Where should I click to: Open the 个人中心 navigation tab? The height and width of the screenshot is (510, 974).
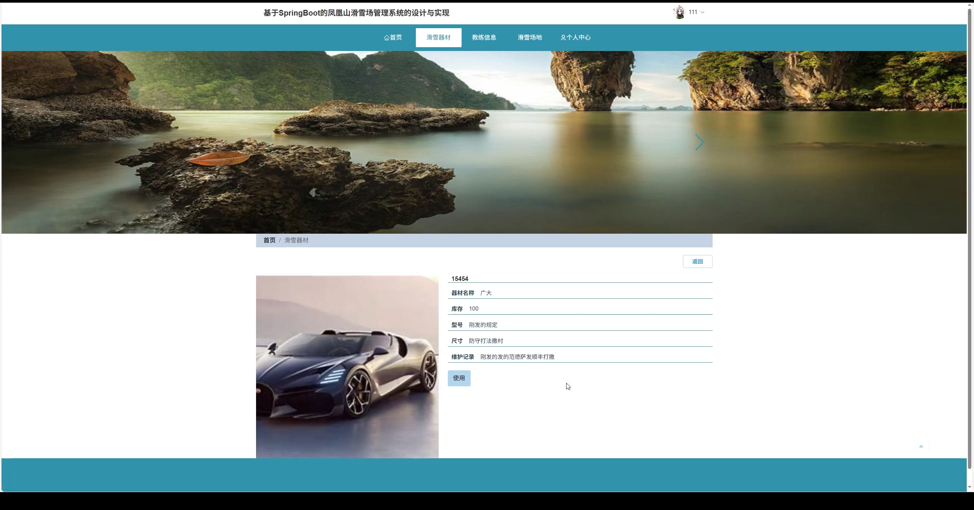575,37
